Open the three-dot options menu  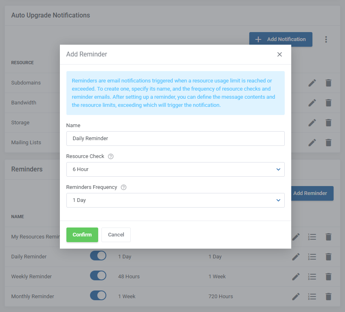click(326, 39)
